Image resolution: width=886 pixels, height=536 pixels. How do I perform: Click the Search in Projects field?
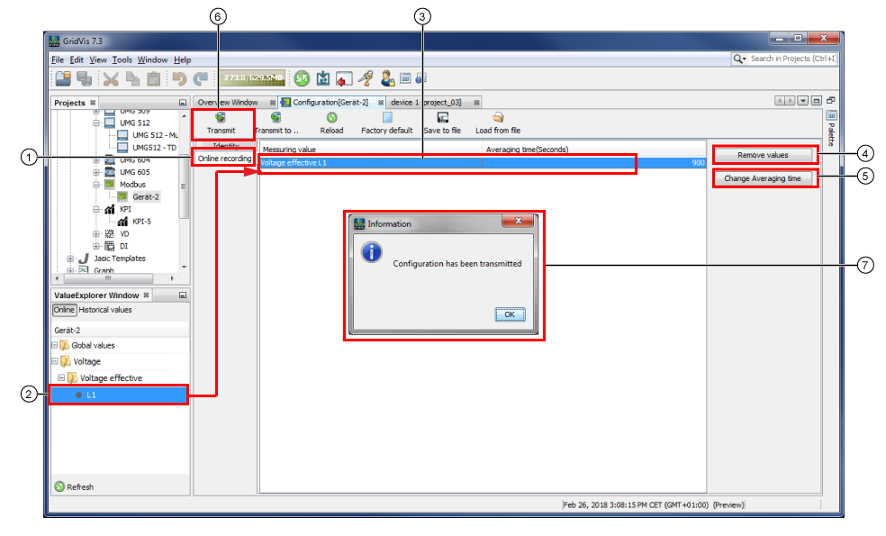coord(791,59)
